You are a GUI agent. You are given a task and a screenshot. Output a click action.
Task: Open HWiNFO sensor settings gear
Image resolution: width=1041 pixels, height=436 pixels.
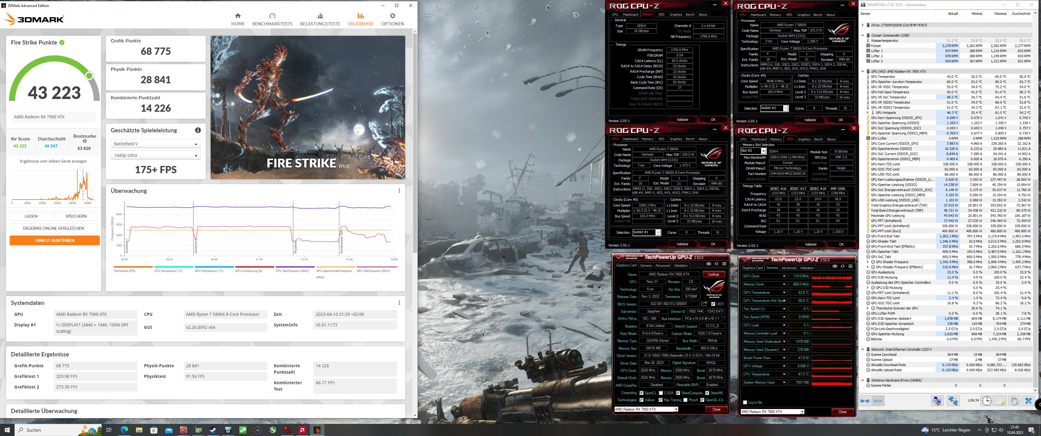(1014, 401)
